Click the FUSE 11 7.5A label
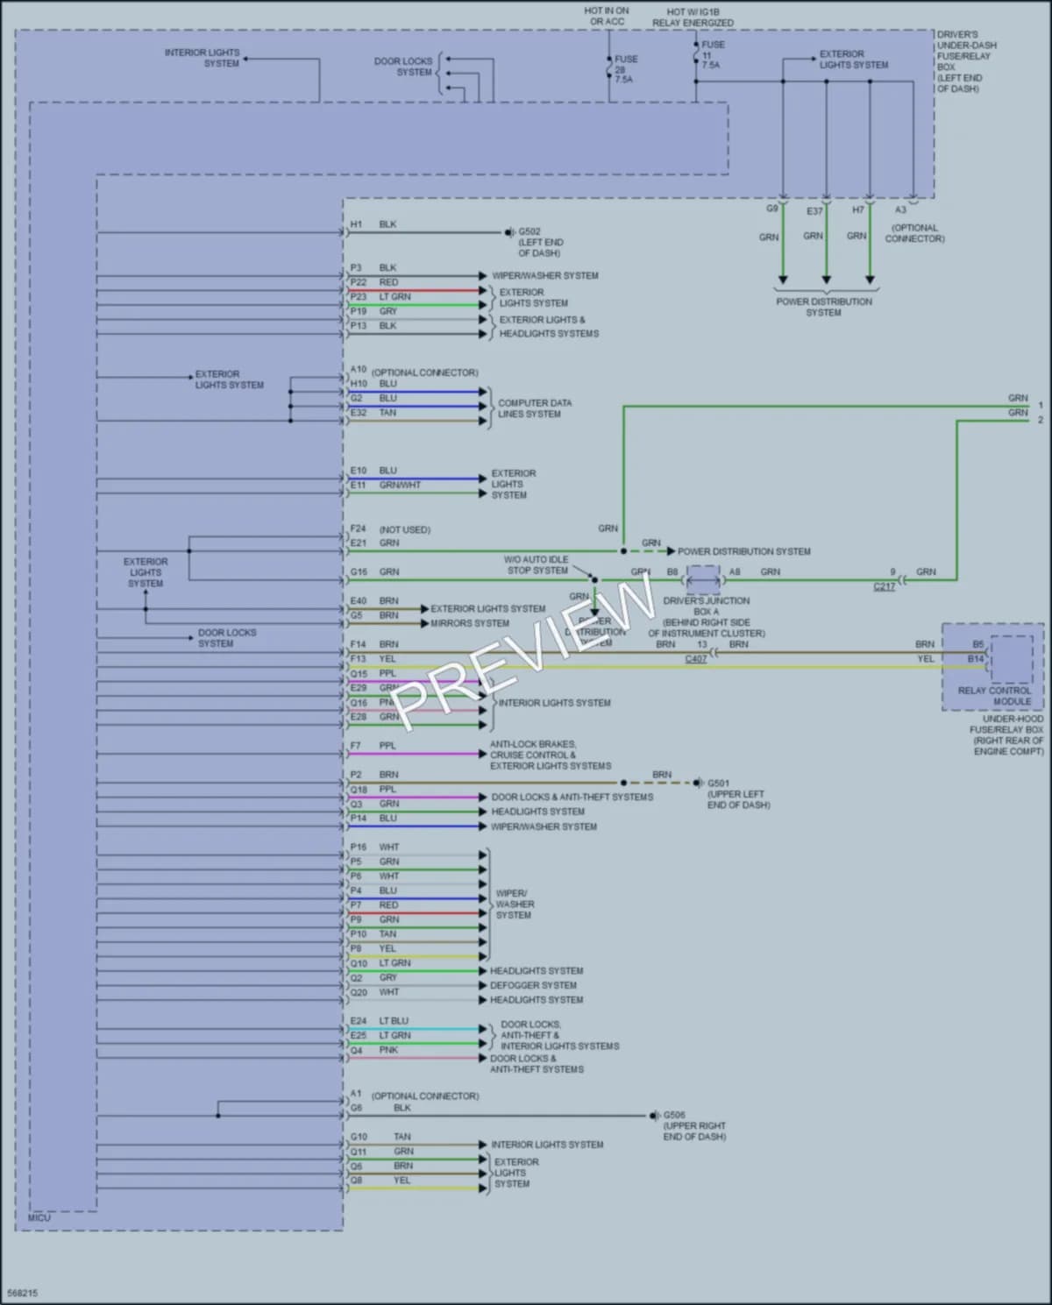 pyautogui.click(x=713, y=54)
